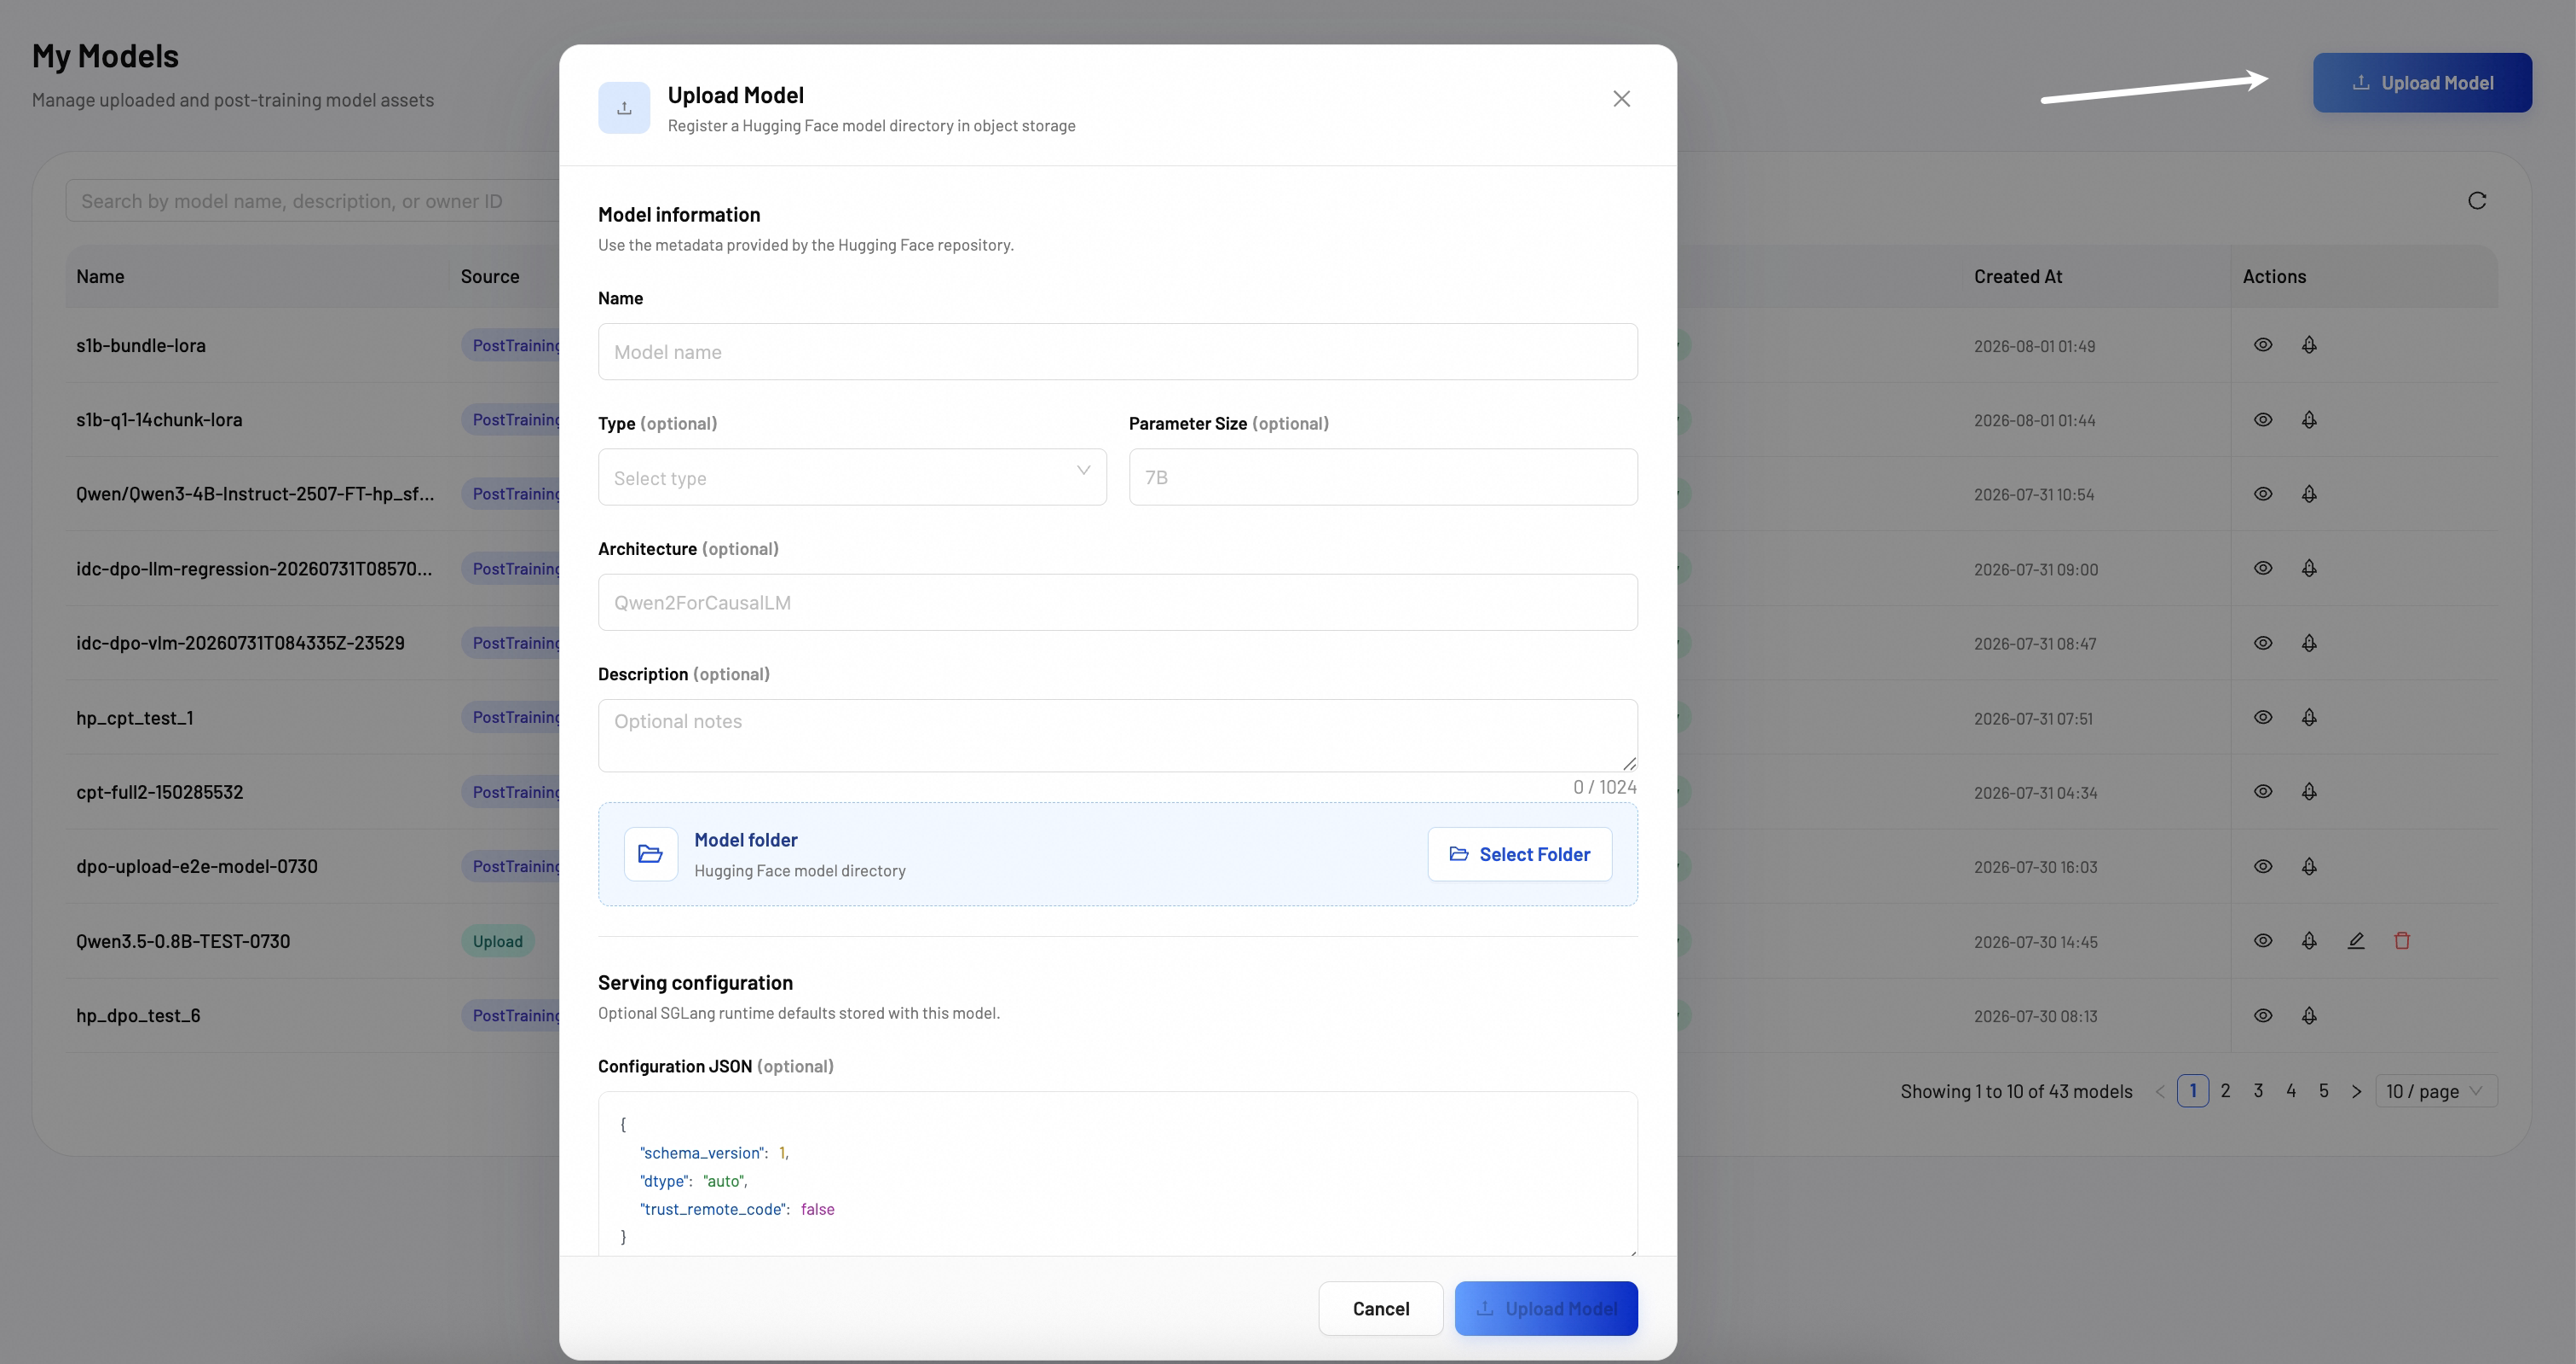Submit with the dialog's Upload Model button

point(1546,1308)
